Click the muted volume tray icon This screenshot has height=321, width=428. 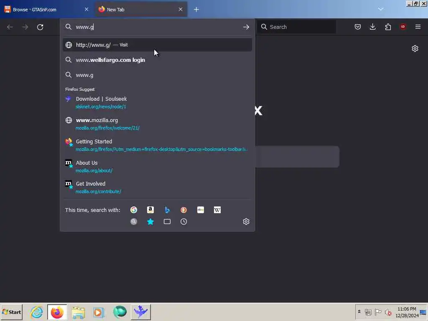pyautogui.click(x=388, y=312)
